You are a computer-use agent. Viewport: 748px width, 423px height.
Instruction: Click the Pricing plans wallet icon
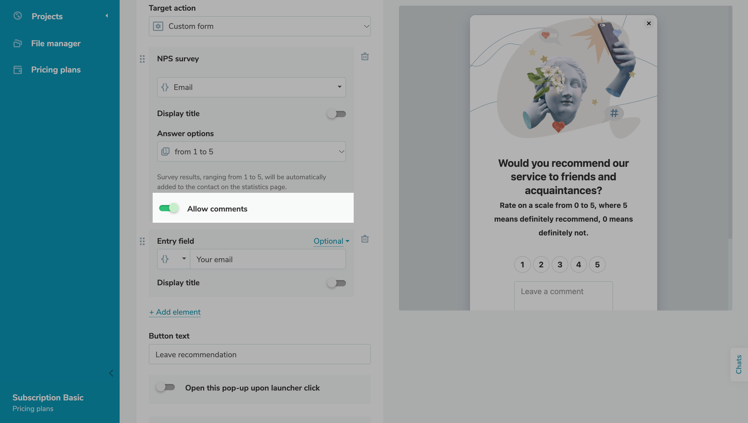(17, 70)
